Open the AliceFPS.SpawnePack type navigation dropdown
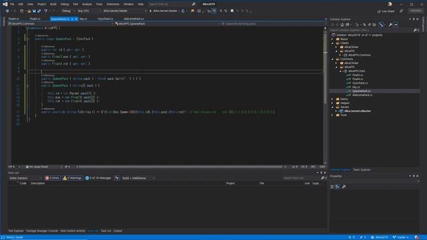Viewport: 427px width, 240px height. [167, 24]
